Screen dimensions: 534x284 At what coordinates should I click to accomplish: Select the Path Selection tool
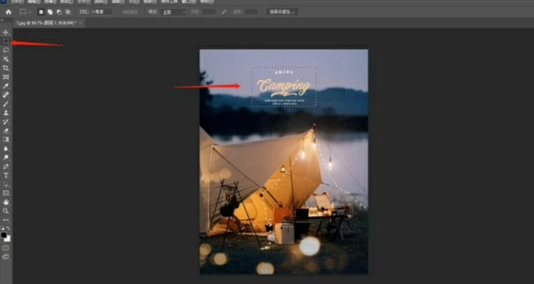pos(6,184)
